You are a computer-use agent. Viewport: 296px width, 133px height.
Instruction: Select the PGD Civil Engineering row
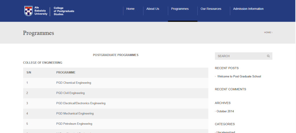tap(71, 93)
